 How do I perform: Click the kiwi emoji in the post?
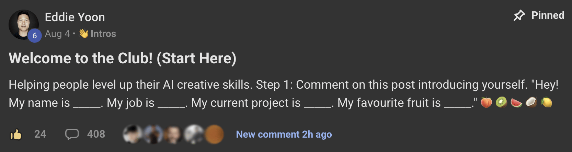coord(501,102)
